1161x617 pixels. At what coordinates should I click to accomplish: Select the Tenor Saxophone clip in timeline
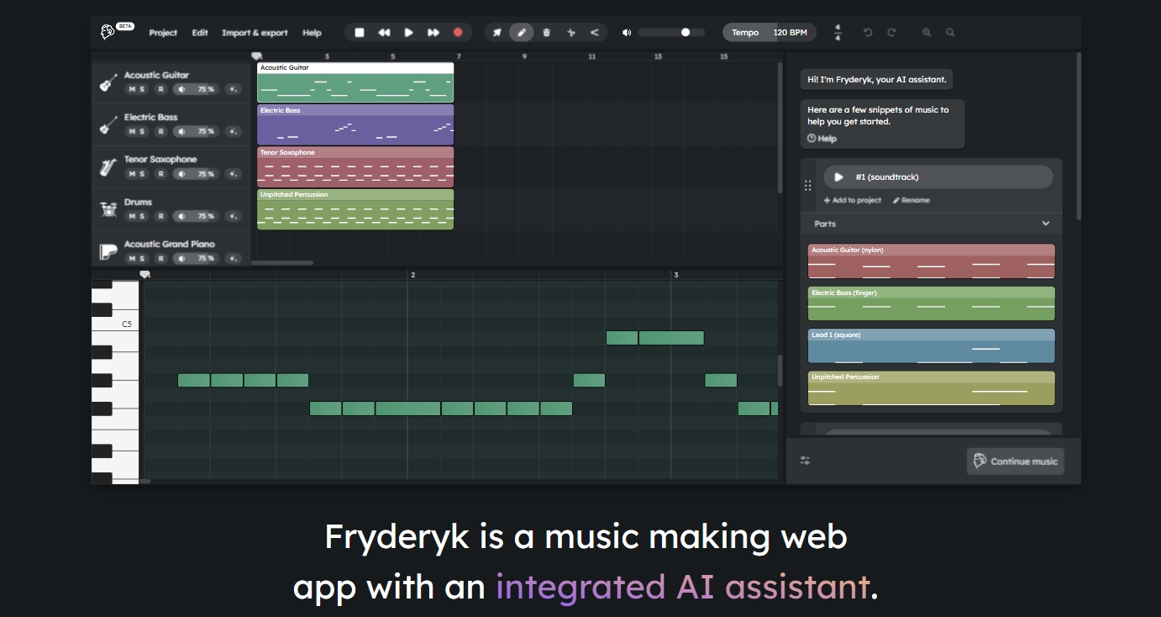coord(355,166)
